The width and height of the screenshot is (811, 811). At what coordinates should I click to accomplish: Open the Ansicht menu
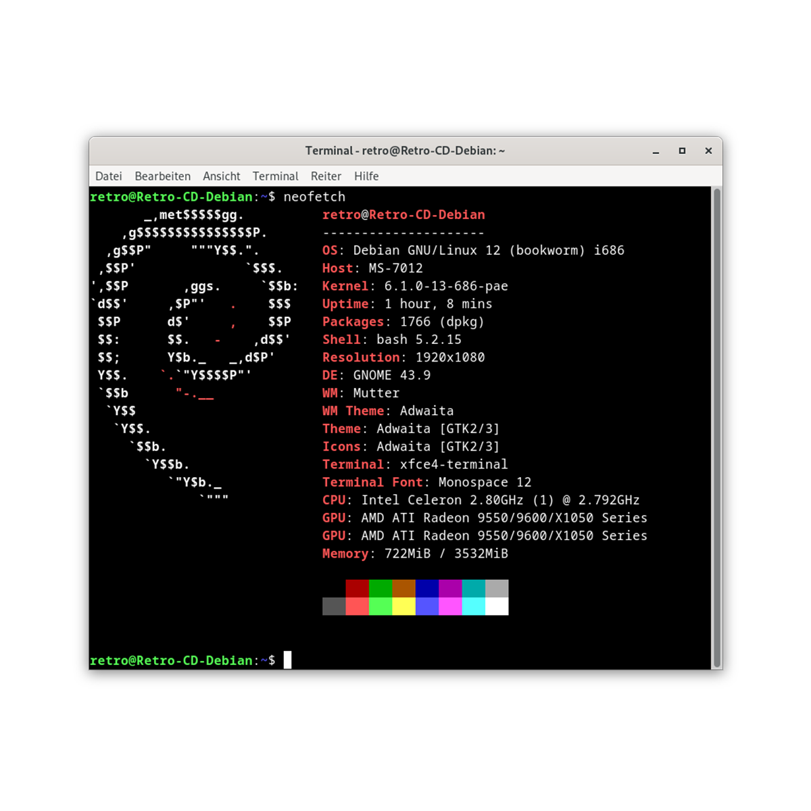click(x=221, y=176)
